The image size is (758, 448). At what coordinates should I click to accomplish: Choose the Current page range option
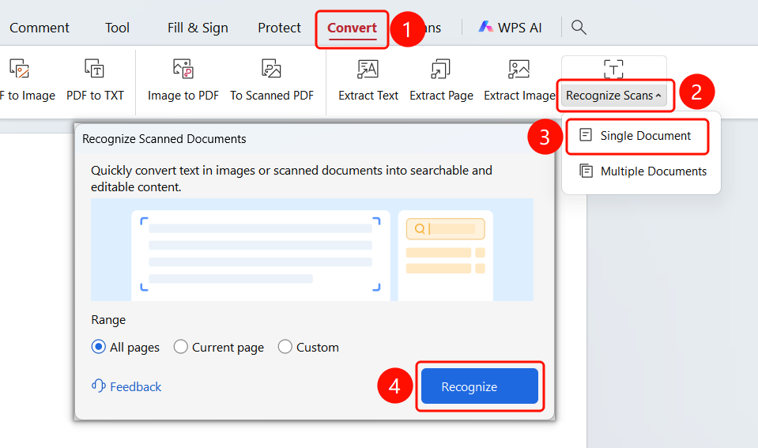(x=218, y=347)
